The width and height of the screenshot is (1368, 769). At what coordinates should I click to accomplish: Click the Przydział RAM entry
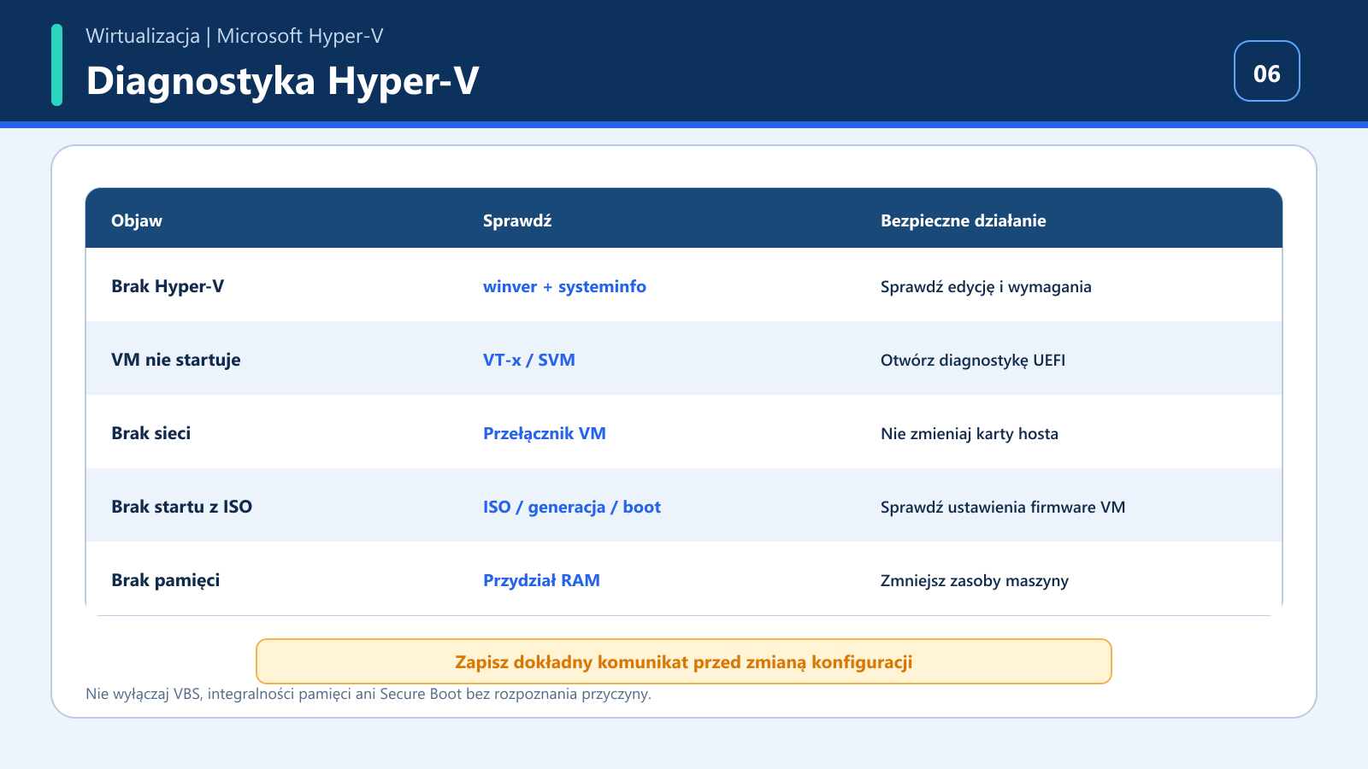coord(541,580)
